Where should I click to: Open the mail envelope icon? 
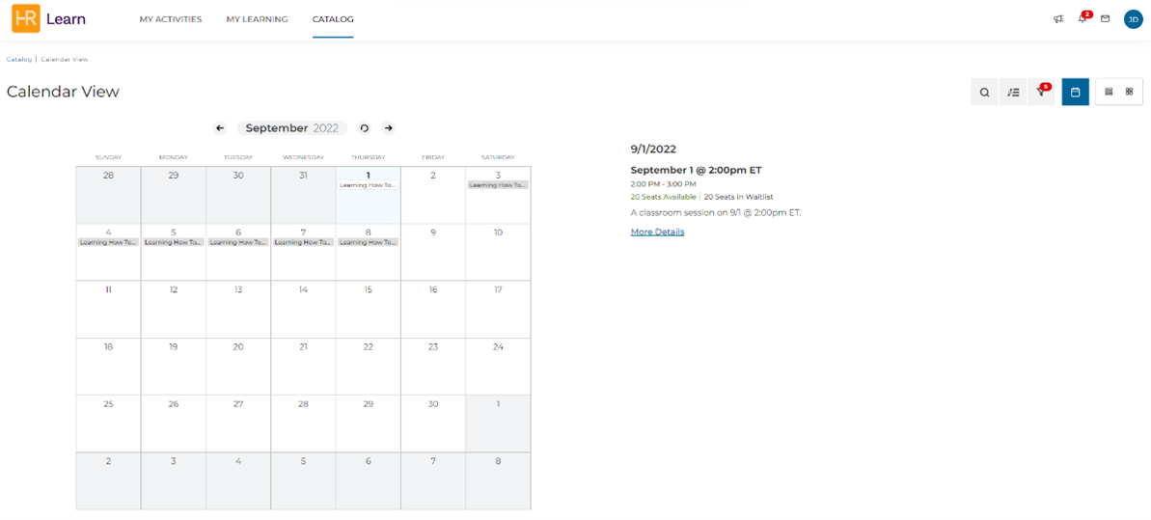(x=1105, y=19)
